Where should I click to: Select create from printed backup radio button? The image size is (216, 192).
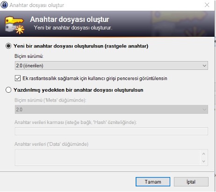pyautogui.click(x=8, y=90)
